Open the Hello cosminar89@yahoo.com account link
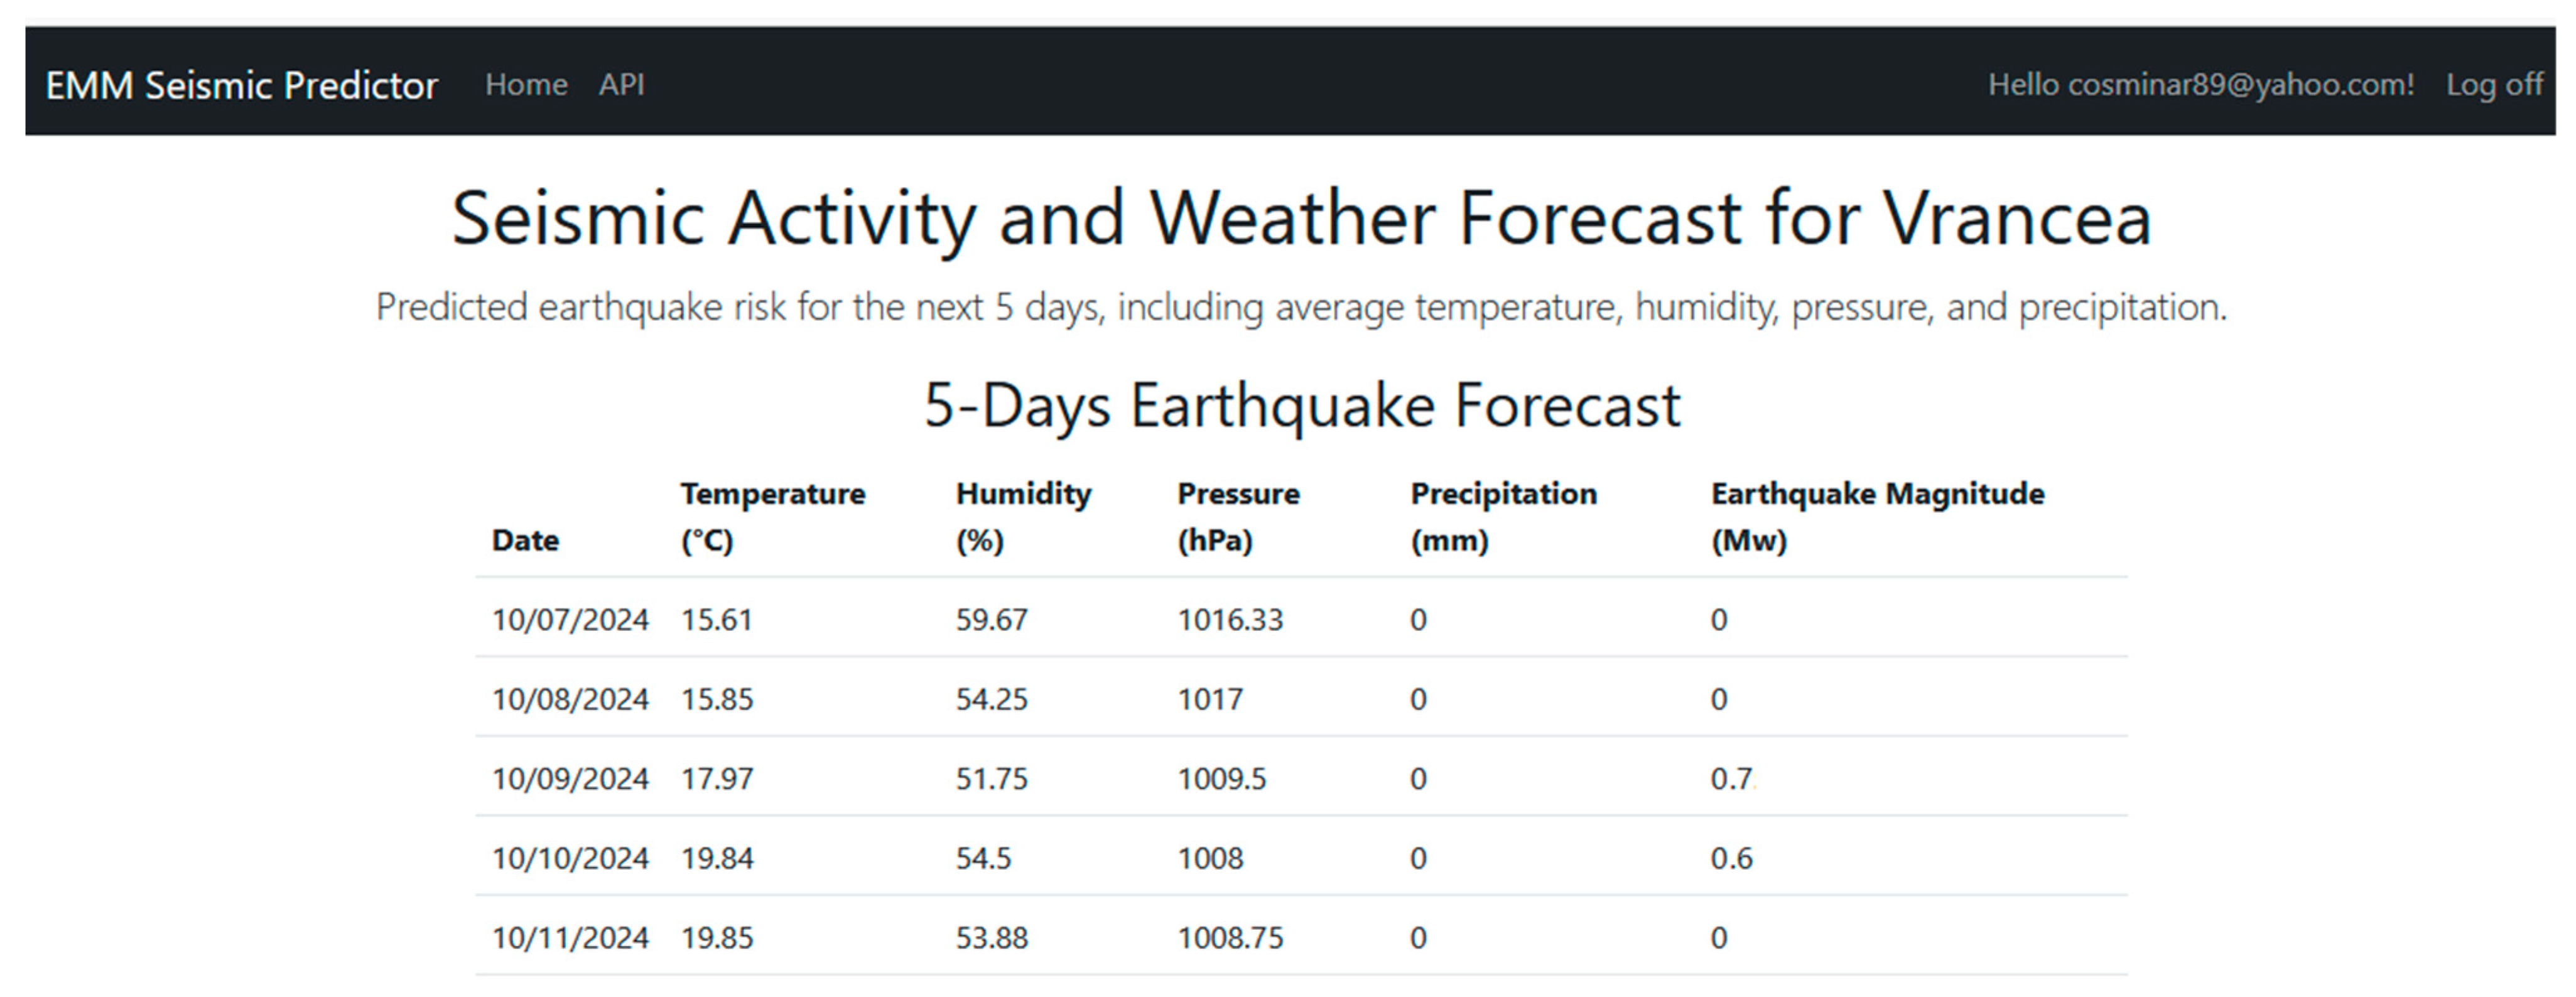This screenshot has width=2576, height=997. pos(2200,85)
